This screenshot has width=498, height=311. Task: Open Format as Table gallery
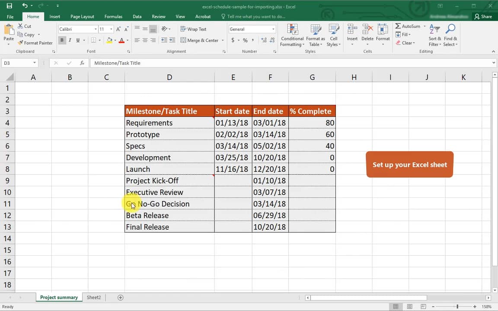click(316, 35)
